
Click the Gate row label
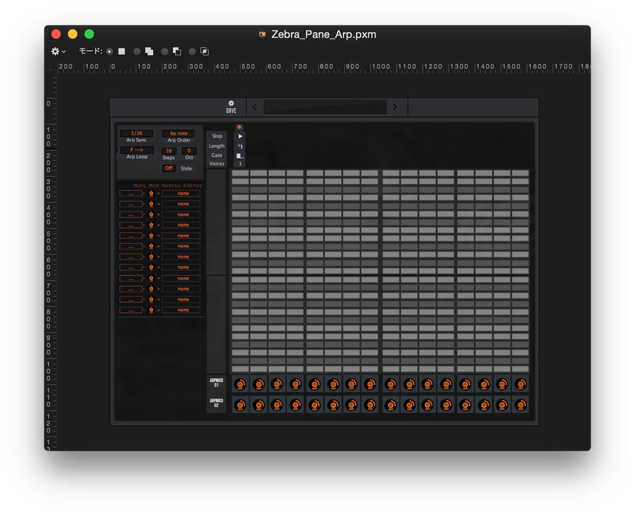click(216, 155)
